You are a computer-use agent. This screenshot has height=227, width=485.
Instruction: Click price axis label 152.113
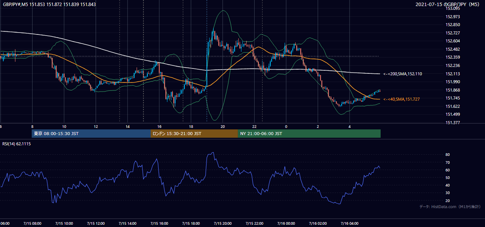point(453,74)
